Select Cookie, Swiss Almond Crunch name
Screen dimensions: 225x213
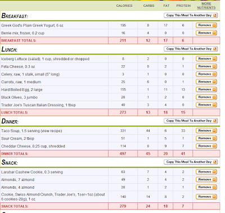point(53,197)
